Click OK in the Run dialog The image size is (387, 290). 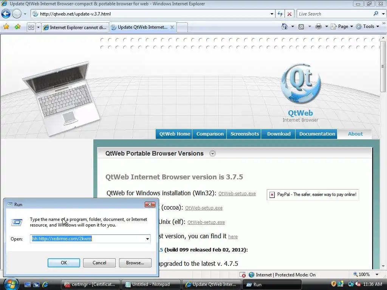tap(63, 263)
